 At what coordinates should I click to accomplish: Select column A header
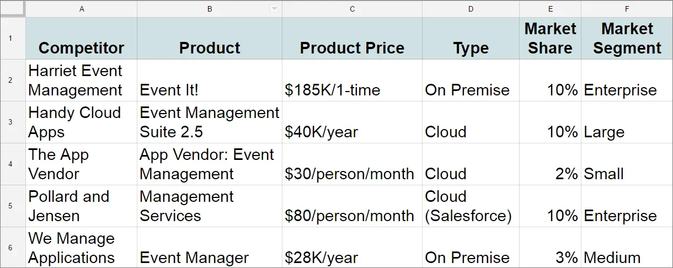pos(82,9)
